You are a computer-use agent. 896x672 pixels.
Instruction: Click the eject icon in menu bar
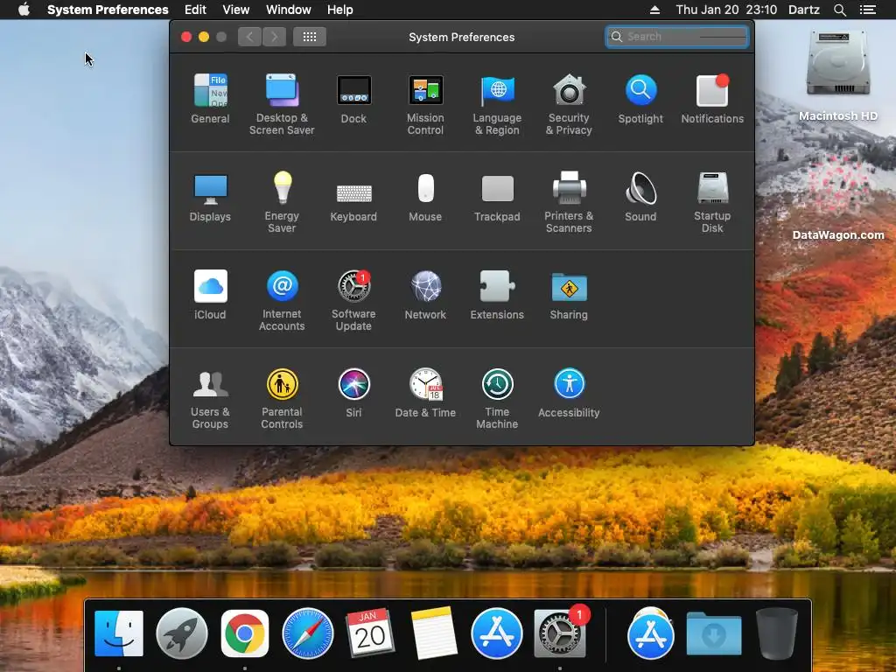pos(654,10)
